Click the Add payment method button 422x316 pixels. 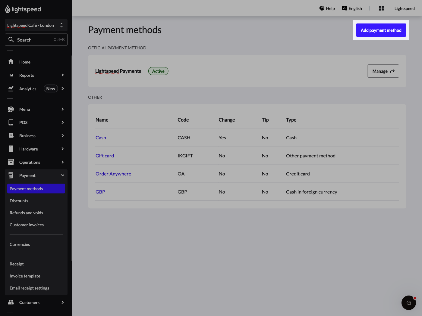click(x=381, y=30)
